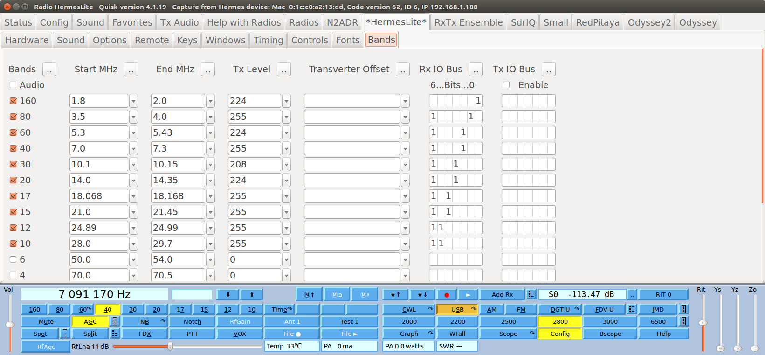Image resolution: width=765 pixels, height=355 pixels.
Task: Enable the Audio band checkbox
Action: click(x=13, y=85)
